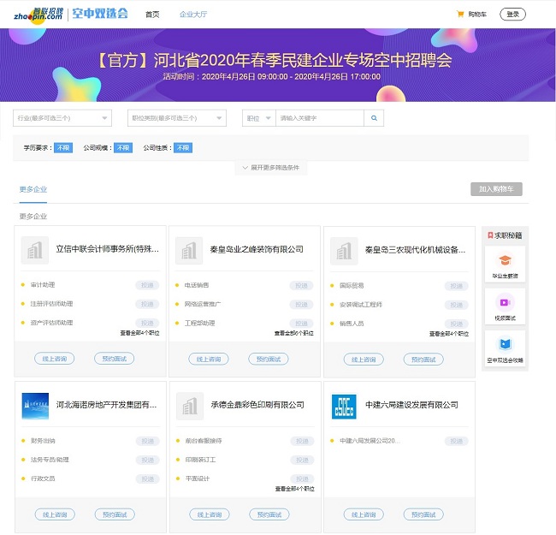Click 预约面试 for 中建六局建设发展
Viewport: 556px width, 535px height.
423,514
